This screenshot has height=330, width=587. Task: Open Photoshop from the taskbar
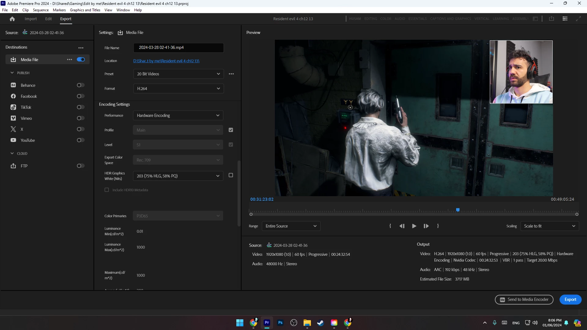pyautogui.click(x=280, y=323)
